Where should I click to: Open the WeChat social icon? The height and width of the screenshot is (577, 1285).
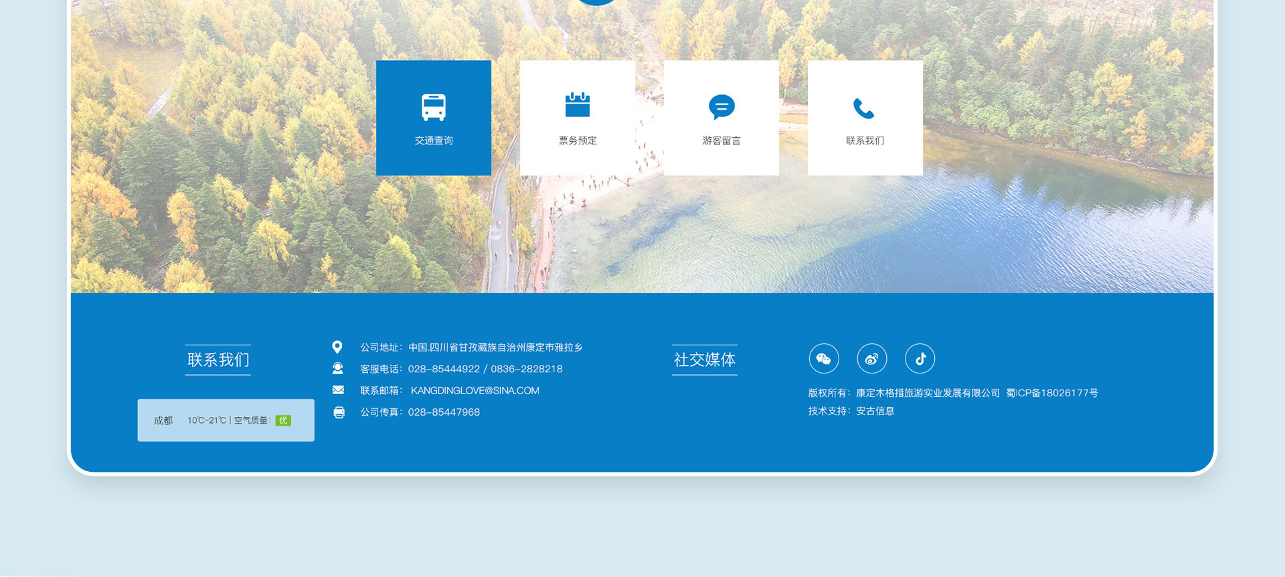coord(824,359)
